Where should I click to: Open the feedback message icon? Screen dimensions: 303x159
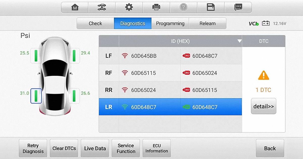coord(238,7)
